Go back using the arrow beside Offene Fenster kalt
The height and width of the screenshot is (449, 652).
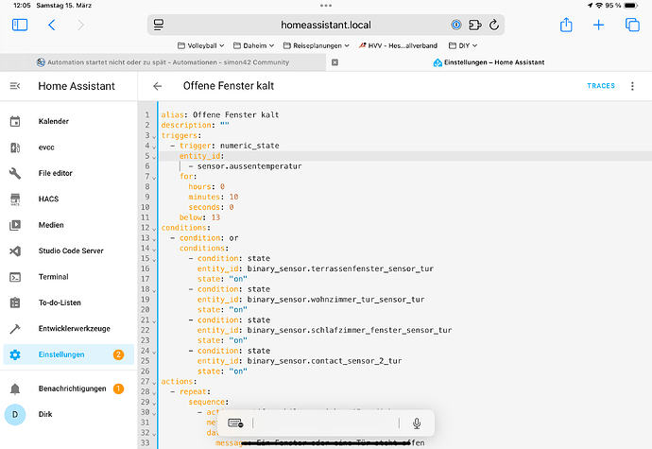pos(158,86)
